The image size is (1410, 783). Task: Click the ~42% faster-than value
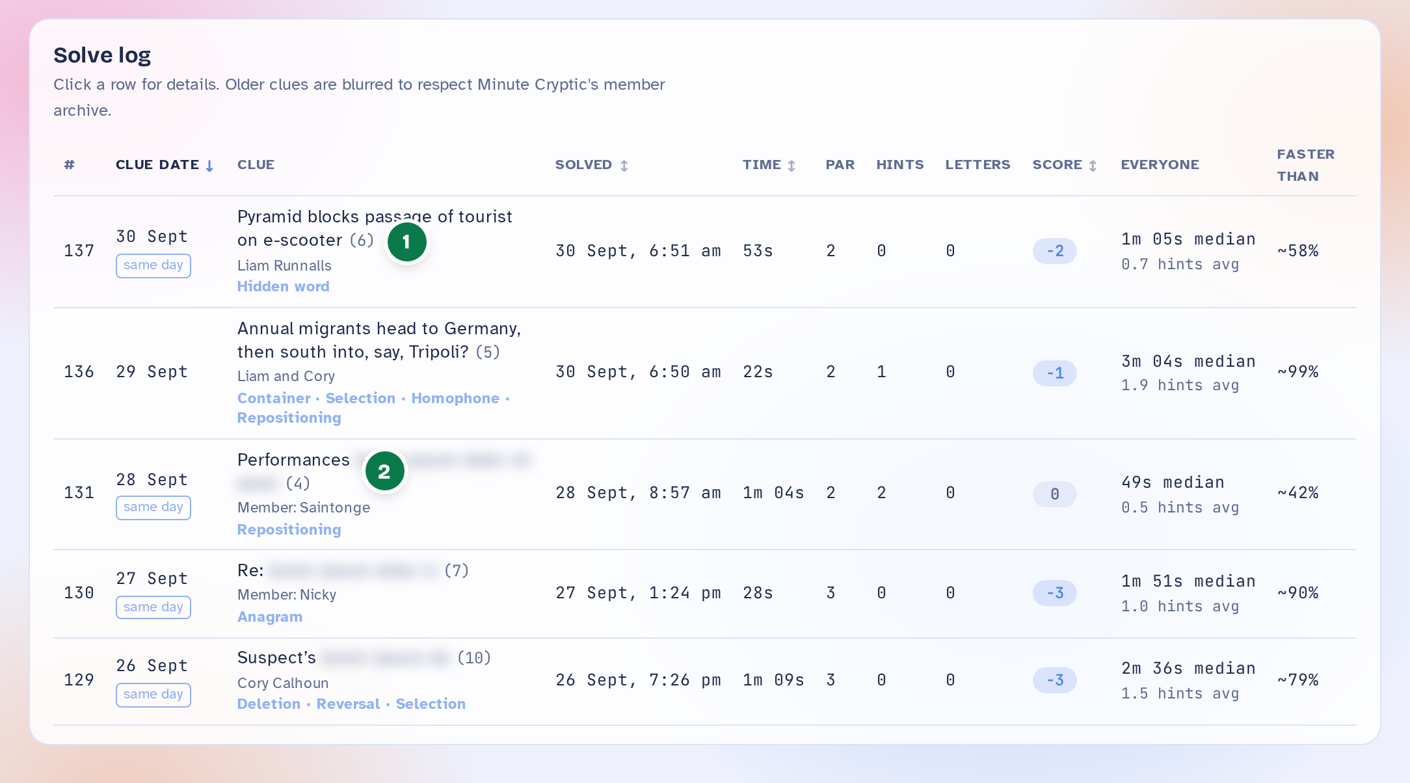coord(1298,493)
